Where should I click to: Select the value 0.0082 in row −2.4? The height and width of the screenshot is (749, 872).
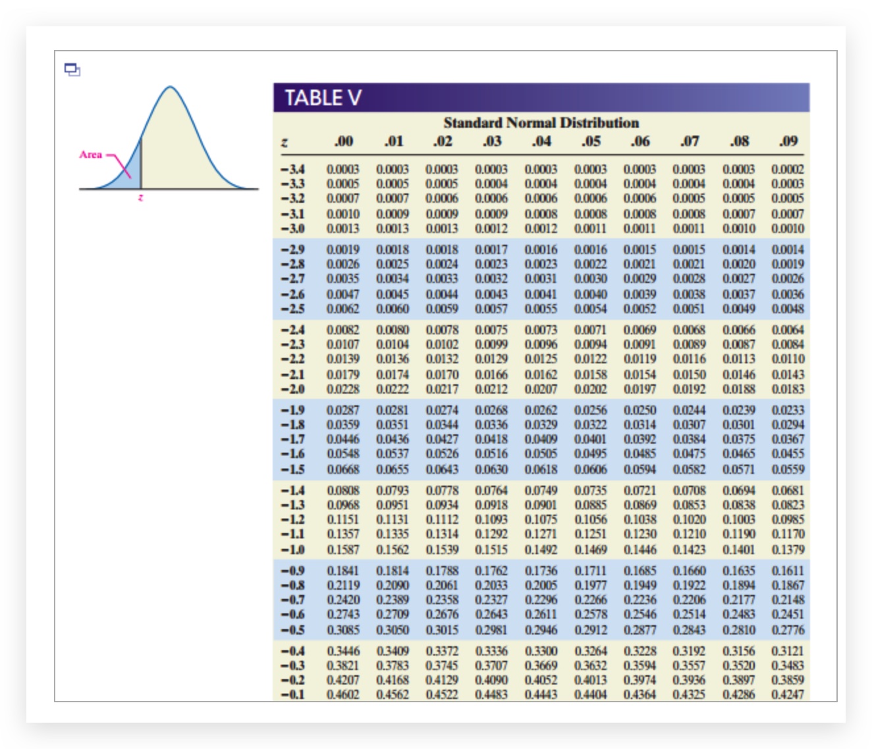pos(343,330)
